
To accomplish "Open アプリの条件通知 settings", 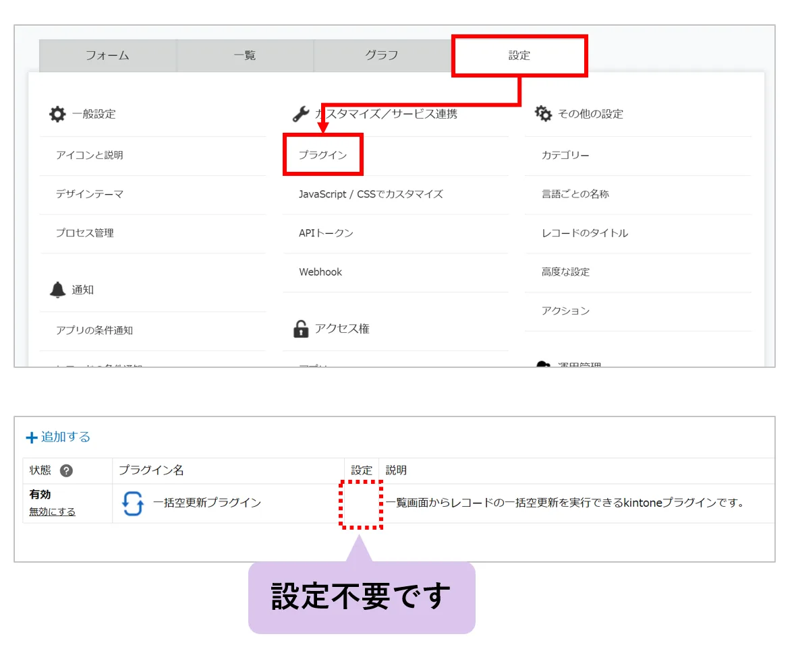I will pos(94,330).
